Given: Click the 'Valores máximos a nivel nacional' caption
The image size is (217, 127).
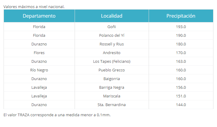Looking at the screenshot, I should pos(34,7).
